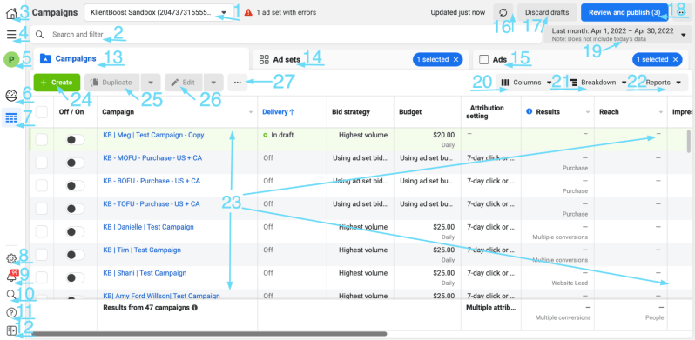
Task: Click the green Create button
Action: coord(57,83)
